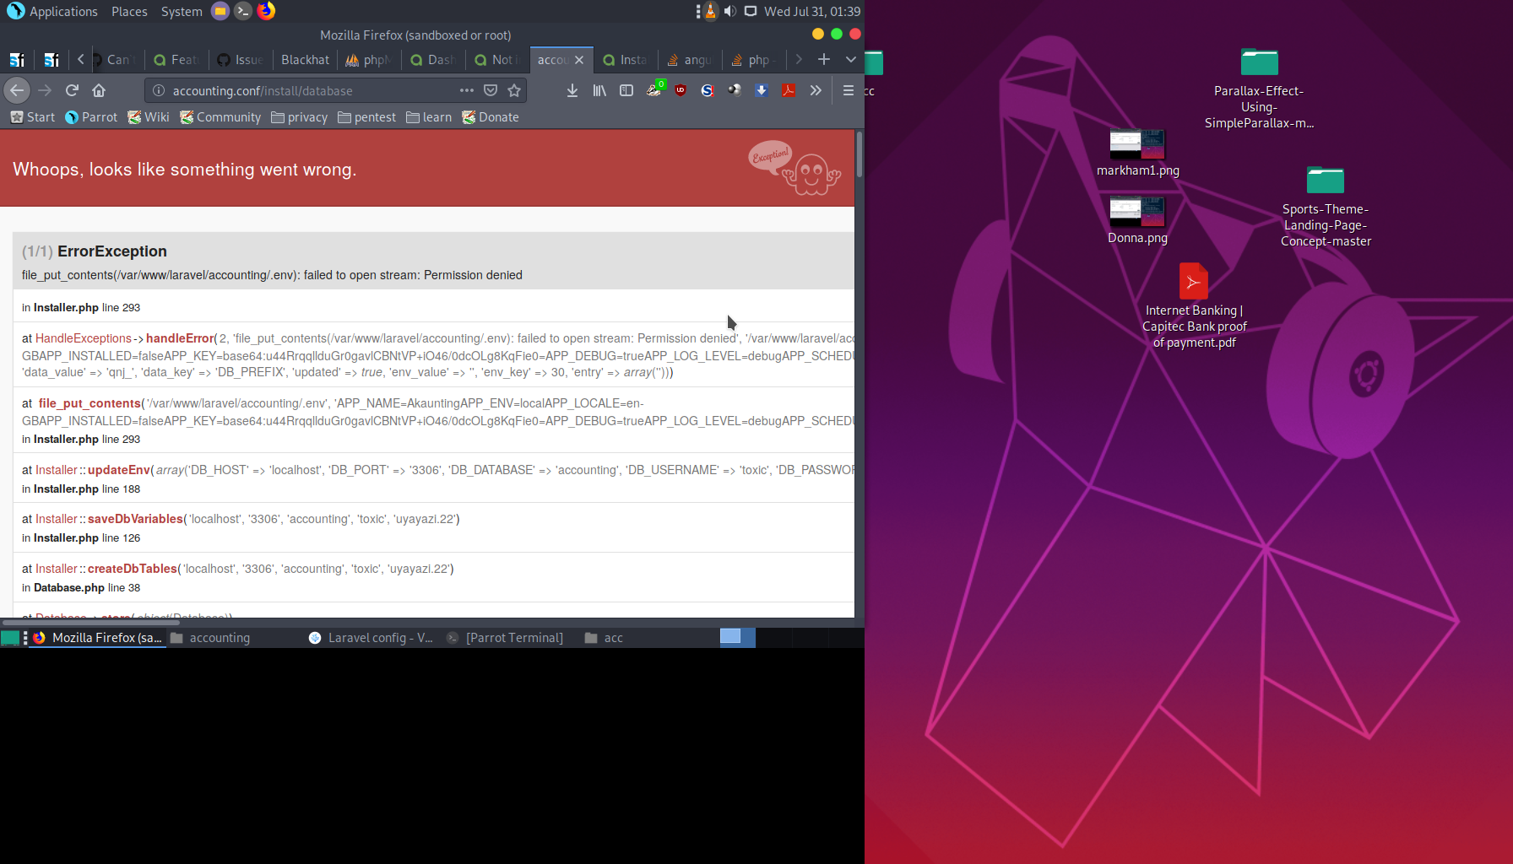The width and height of the screenshot is (1513, 864).
Task: Open the Downloads panel icon
Action: 572,90
